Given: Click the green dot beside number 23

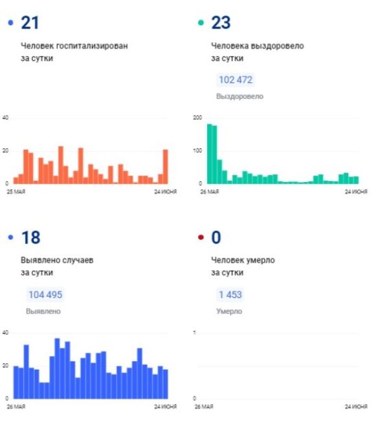Looking at the screenshot, I should (201, 23).
